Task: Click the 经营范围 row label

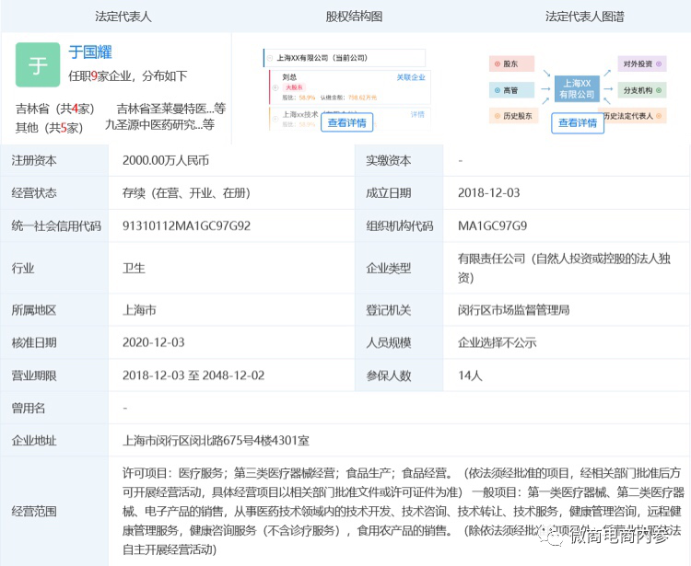Action: coord(34,512)
